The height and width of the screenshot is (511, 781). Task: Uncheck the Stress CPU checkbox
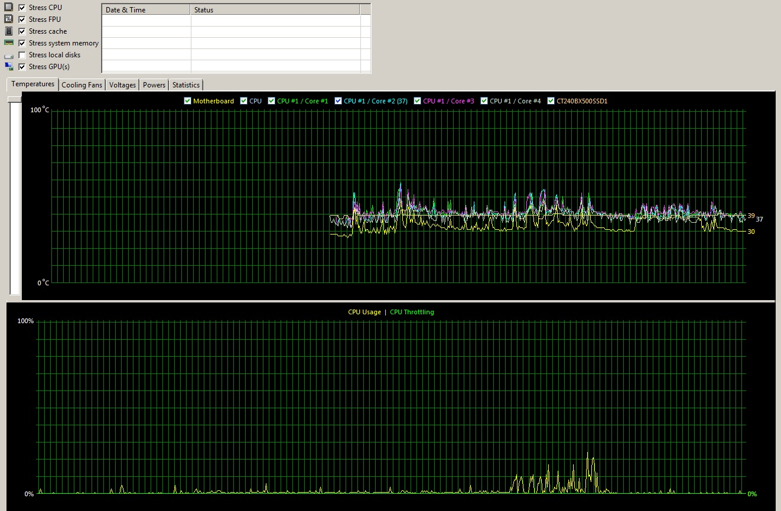tap(22, 8)
